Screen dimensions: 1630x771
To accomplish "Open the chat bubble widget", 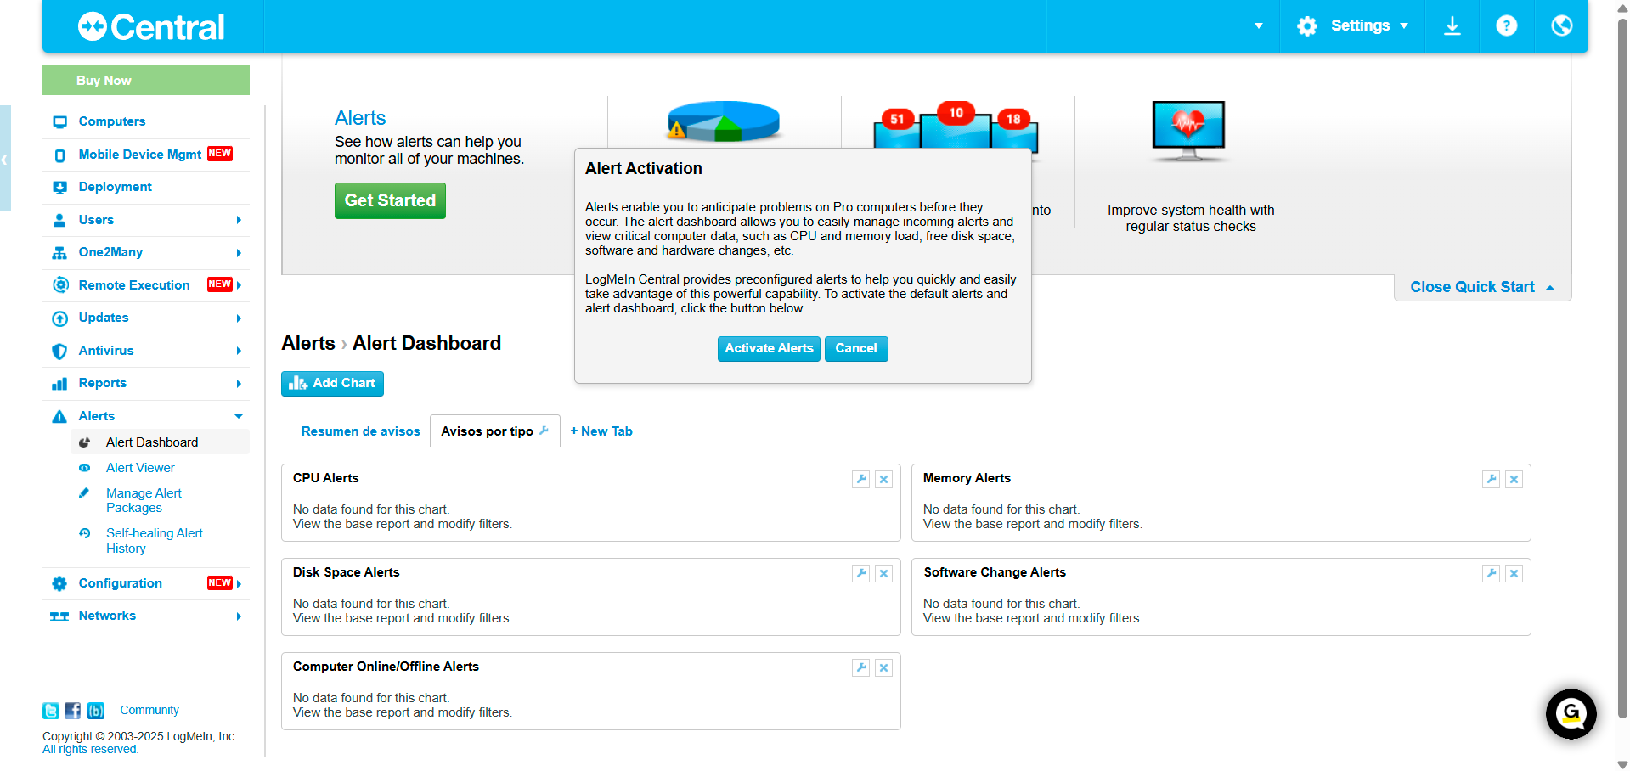I will (x=1571, y=714).
